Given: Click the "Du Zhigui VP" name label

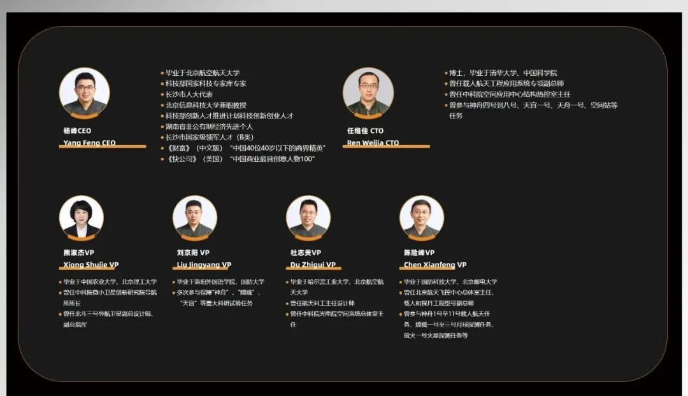Looking at the screenshot, I should pyautogui.click(x=313, y=265).
